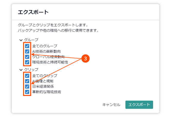Click the orange number 3 marker

85,59
